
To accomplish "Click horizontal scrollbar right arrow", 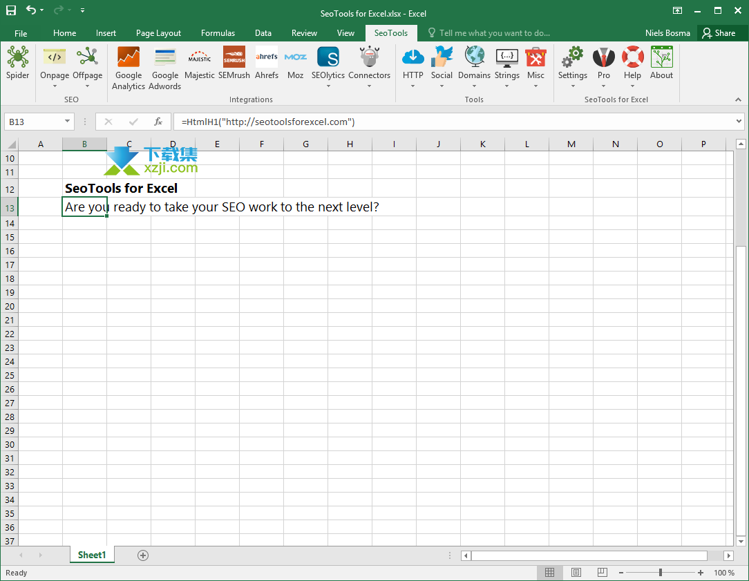I will click(x=728, y=555).
